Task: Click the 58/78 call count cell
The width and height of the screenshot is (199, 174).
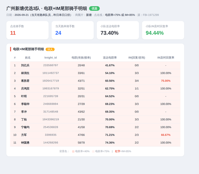Action: coord(81,143)
